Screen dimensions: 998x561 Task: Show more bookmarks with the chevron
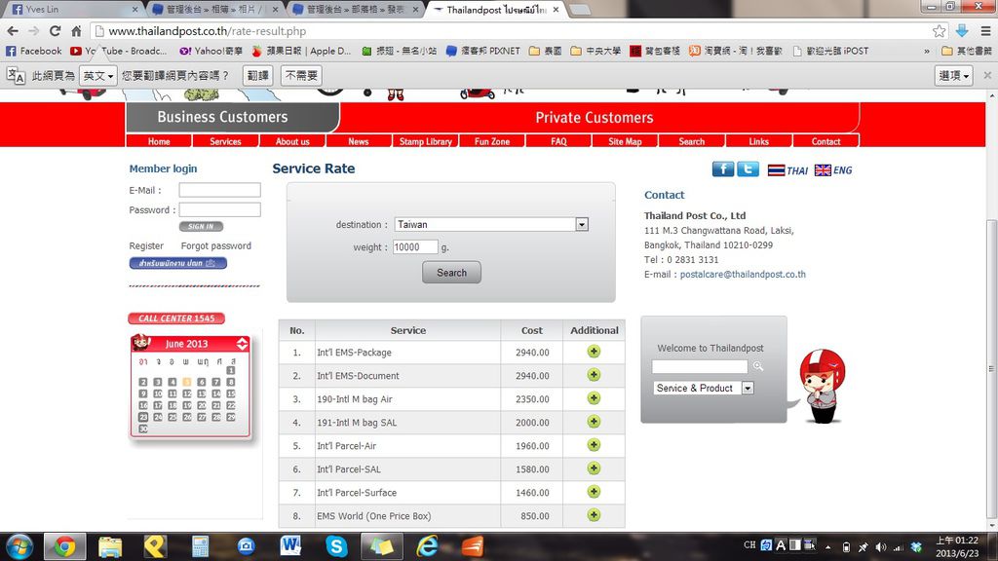click(927, 51)
